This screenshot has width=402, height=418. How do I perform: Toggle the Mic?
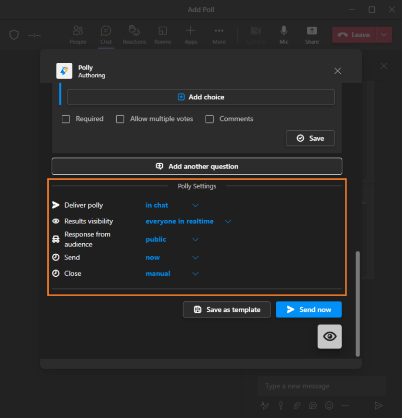284,35
